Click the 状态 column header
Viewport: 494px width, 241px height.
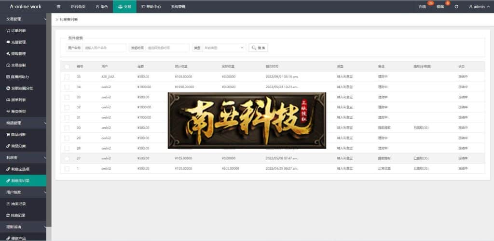[461, 66]
